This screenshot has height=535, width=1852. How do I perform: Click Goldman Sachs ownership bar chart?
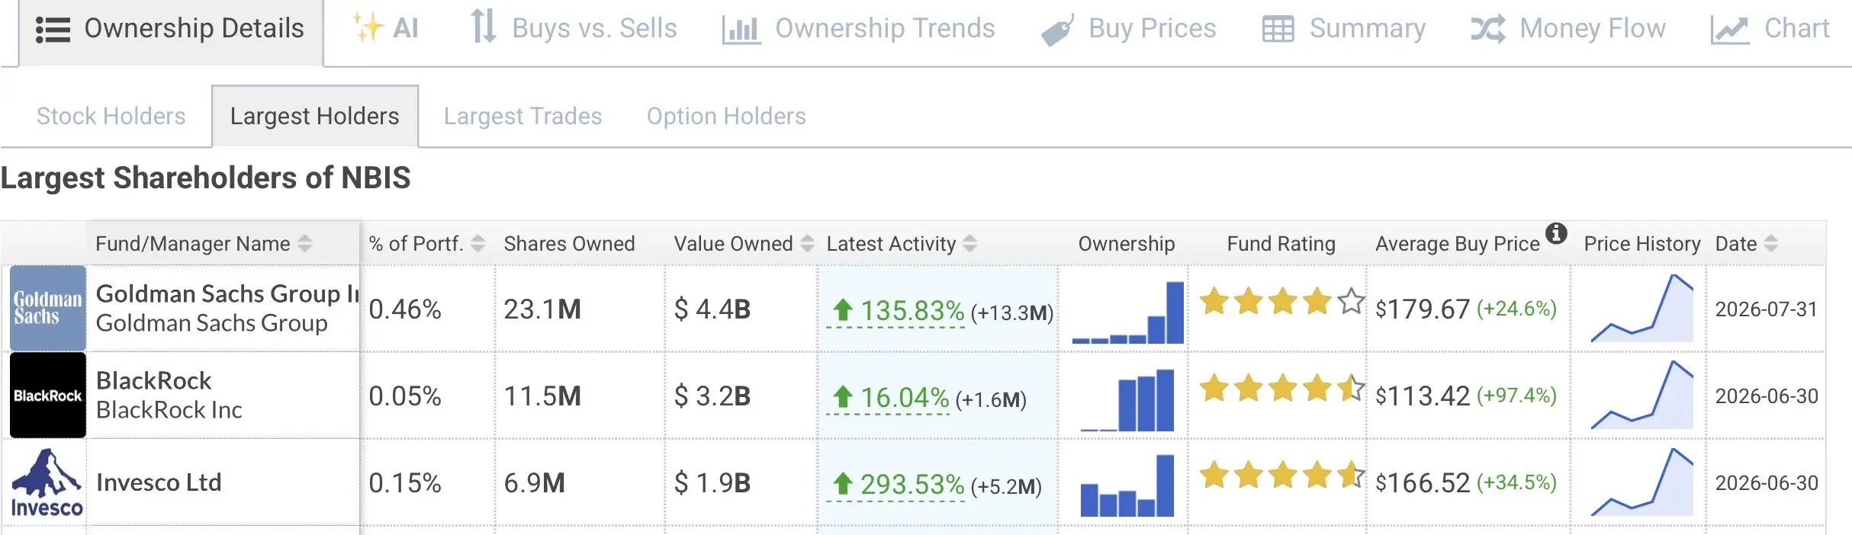pyautogui.click(x=1127, y=312)
